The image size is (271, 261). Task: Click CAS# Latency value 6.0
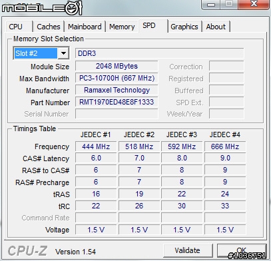pos(96,158)
